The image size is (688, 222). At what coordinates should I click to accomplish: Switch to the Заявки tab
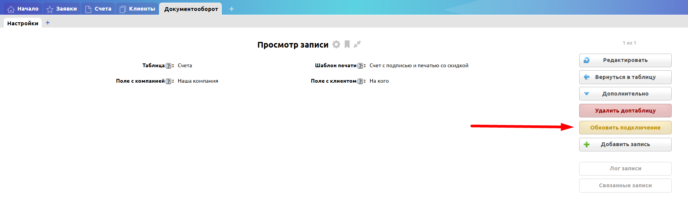pyautogui.click(x=62, y=9)
